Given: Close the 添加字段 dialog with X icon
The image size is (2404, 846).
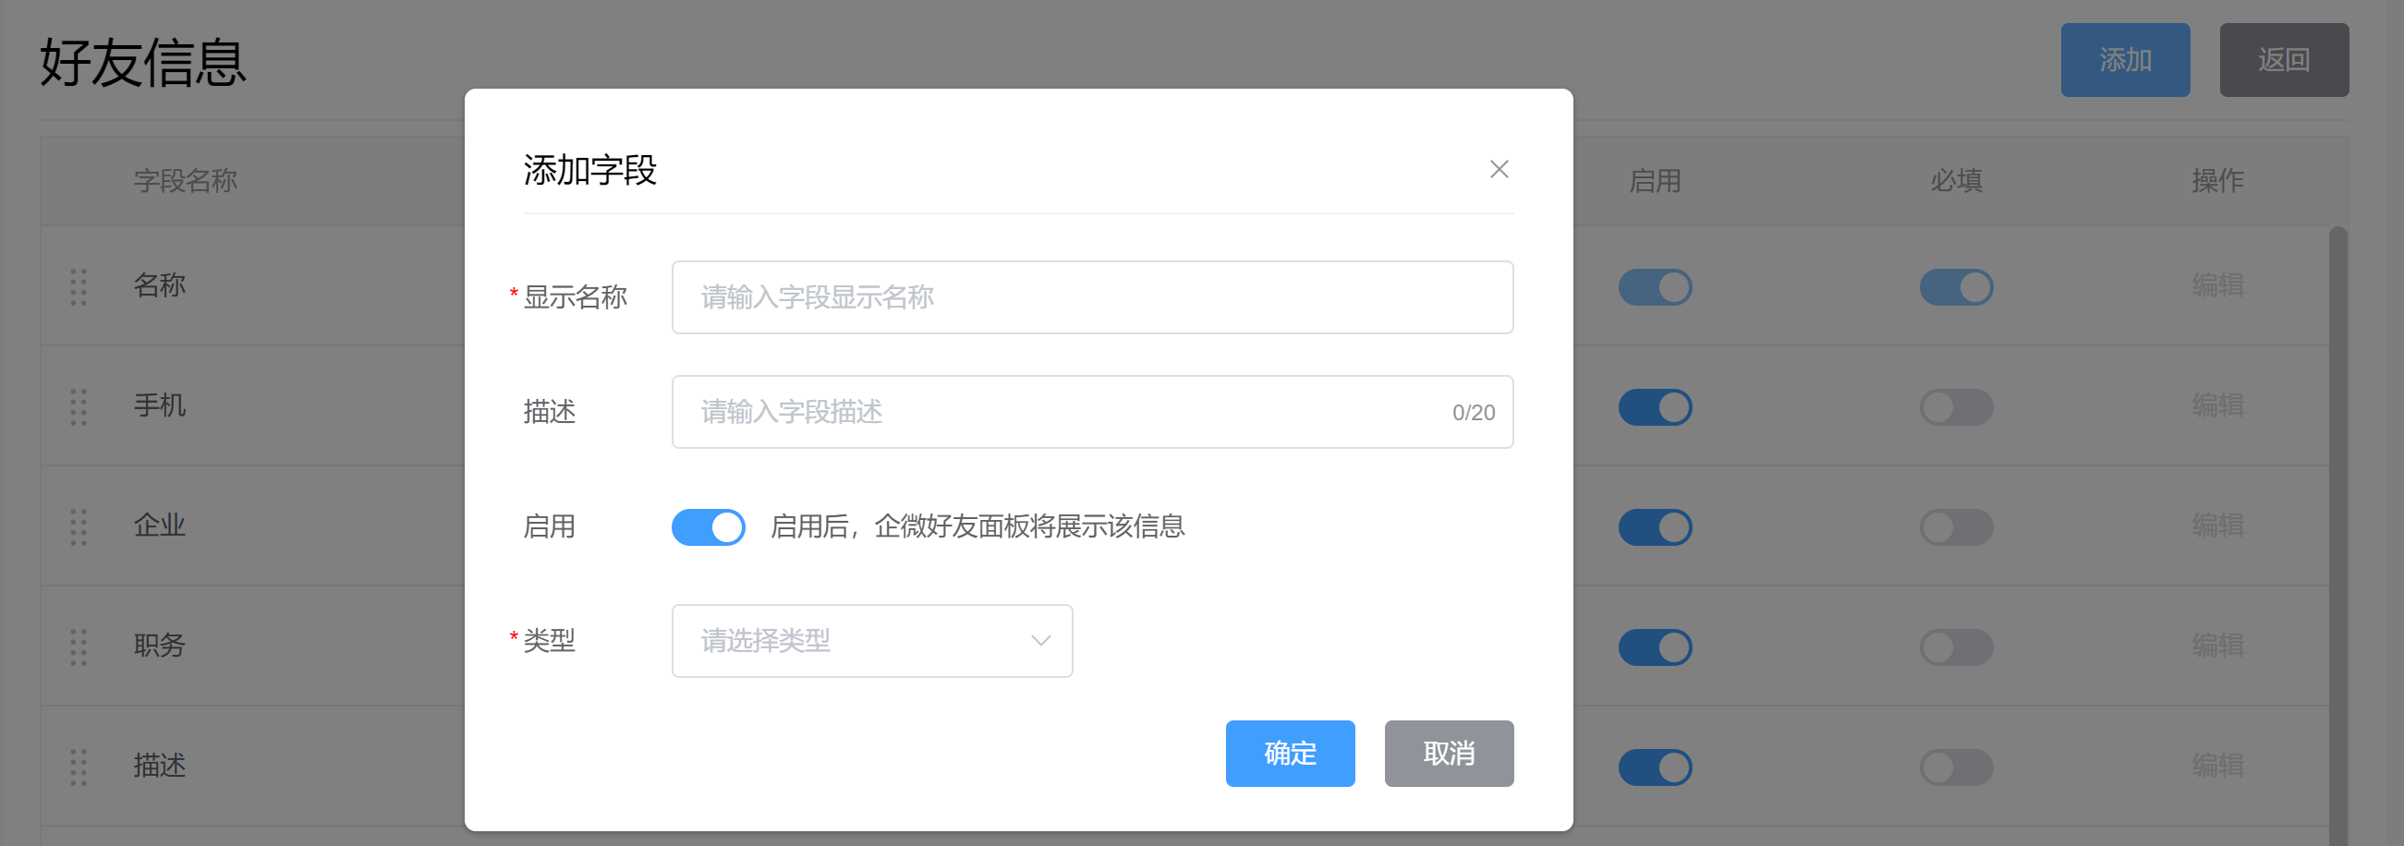Looking at the screenshot, I should pyautogui.click(x=1499, y=169).
